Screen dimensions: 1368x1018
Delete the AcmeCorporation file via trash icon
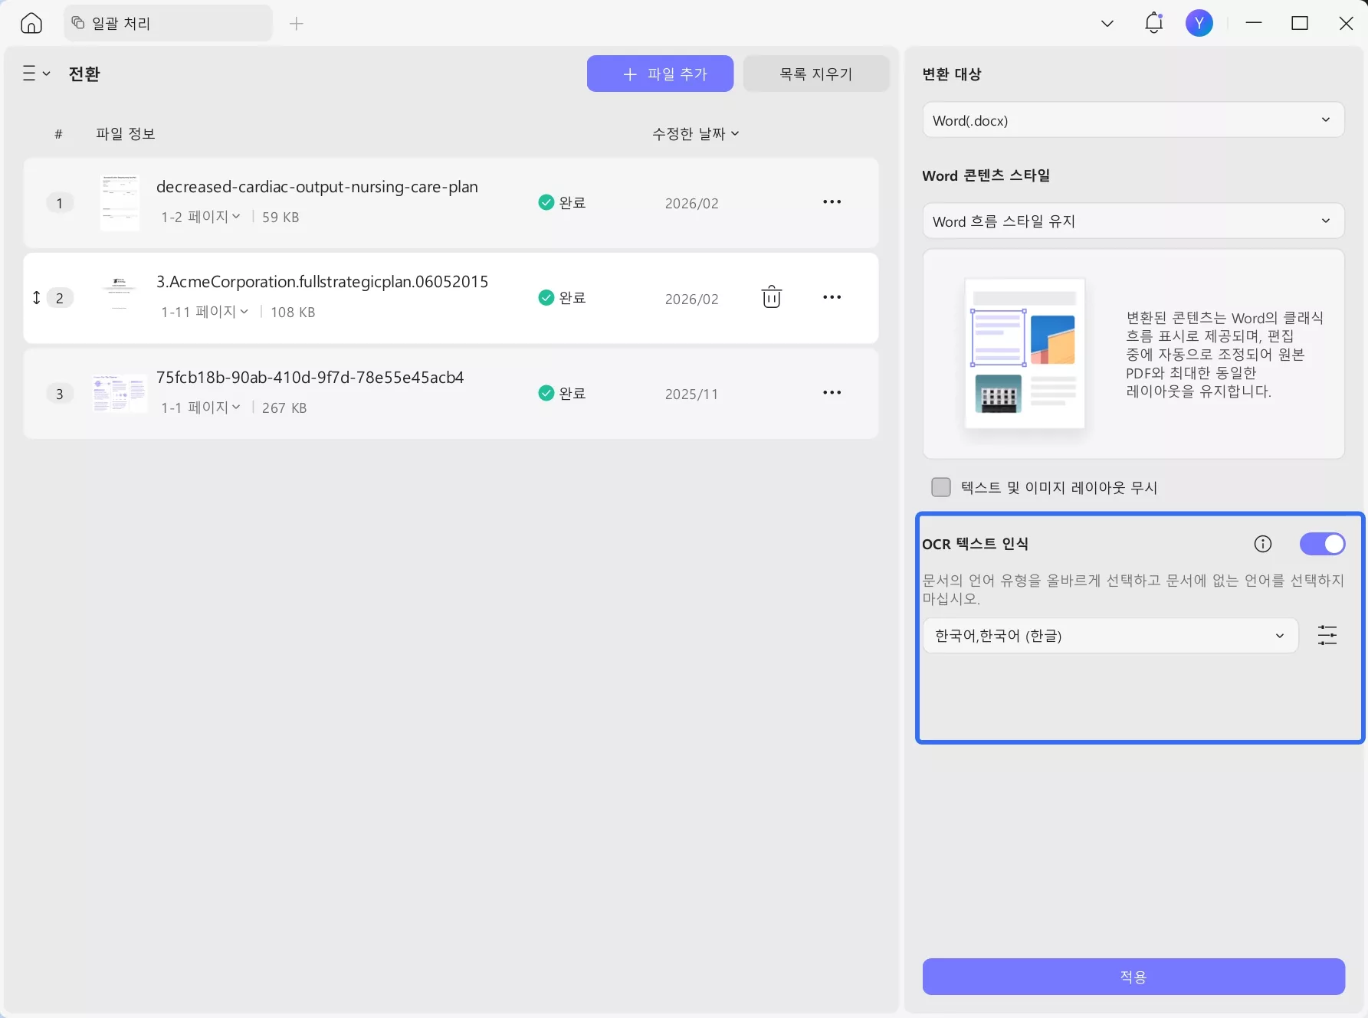tap(771, 297)
